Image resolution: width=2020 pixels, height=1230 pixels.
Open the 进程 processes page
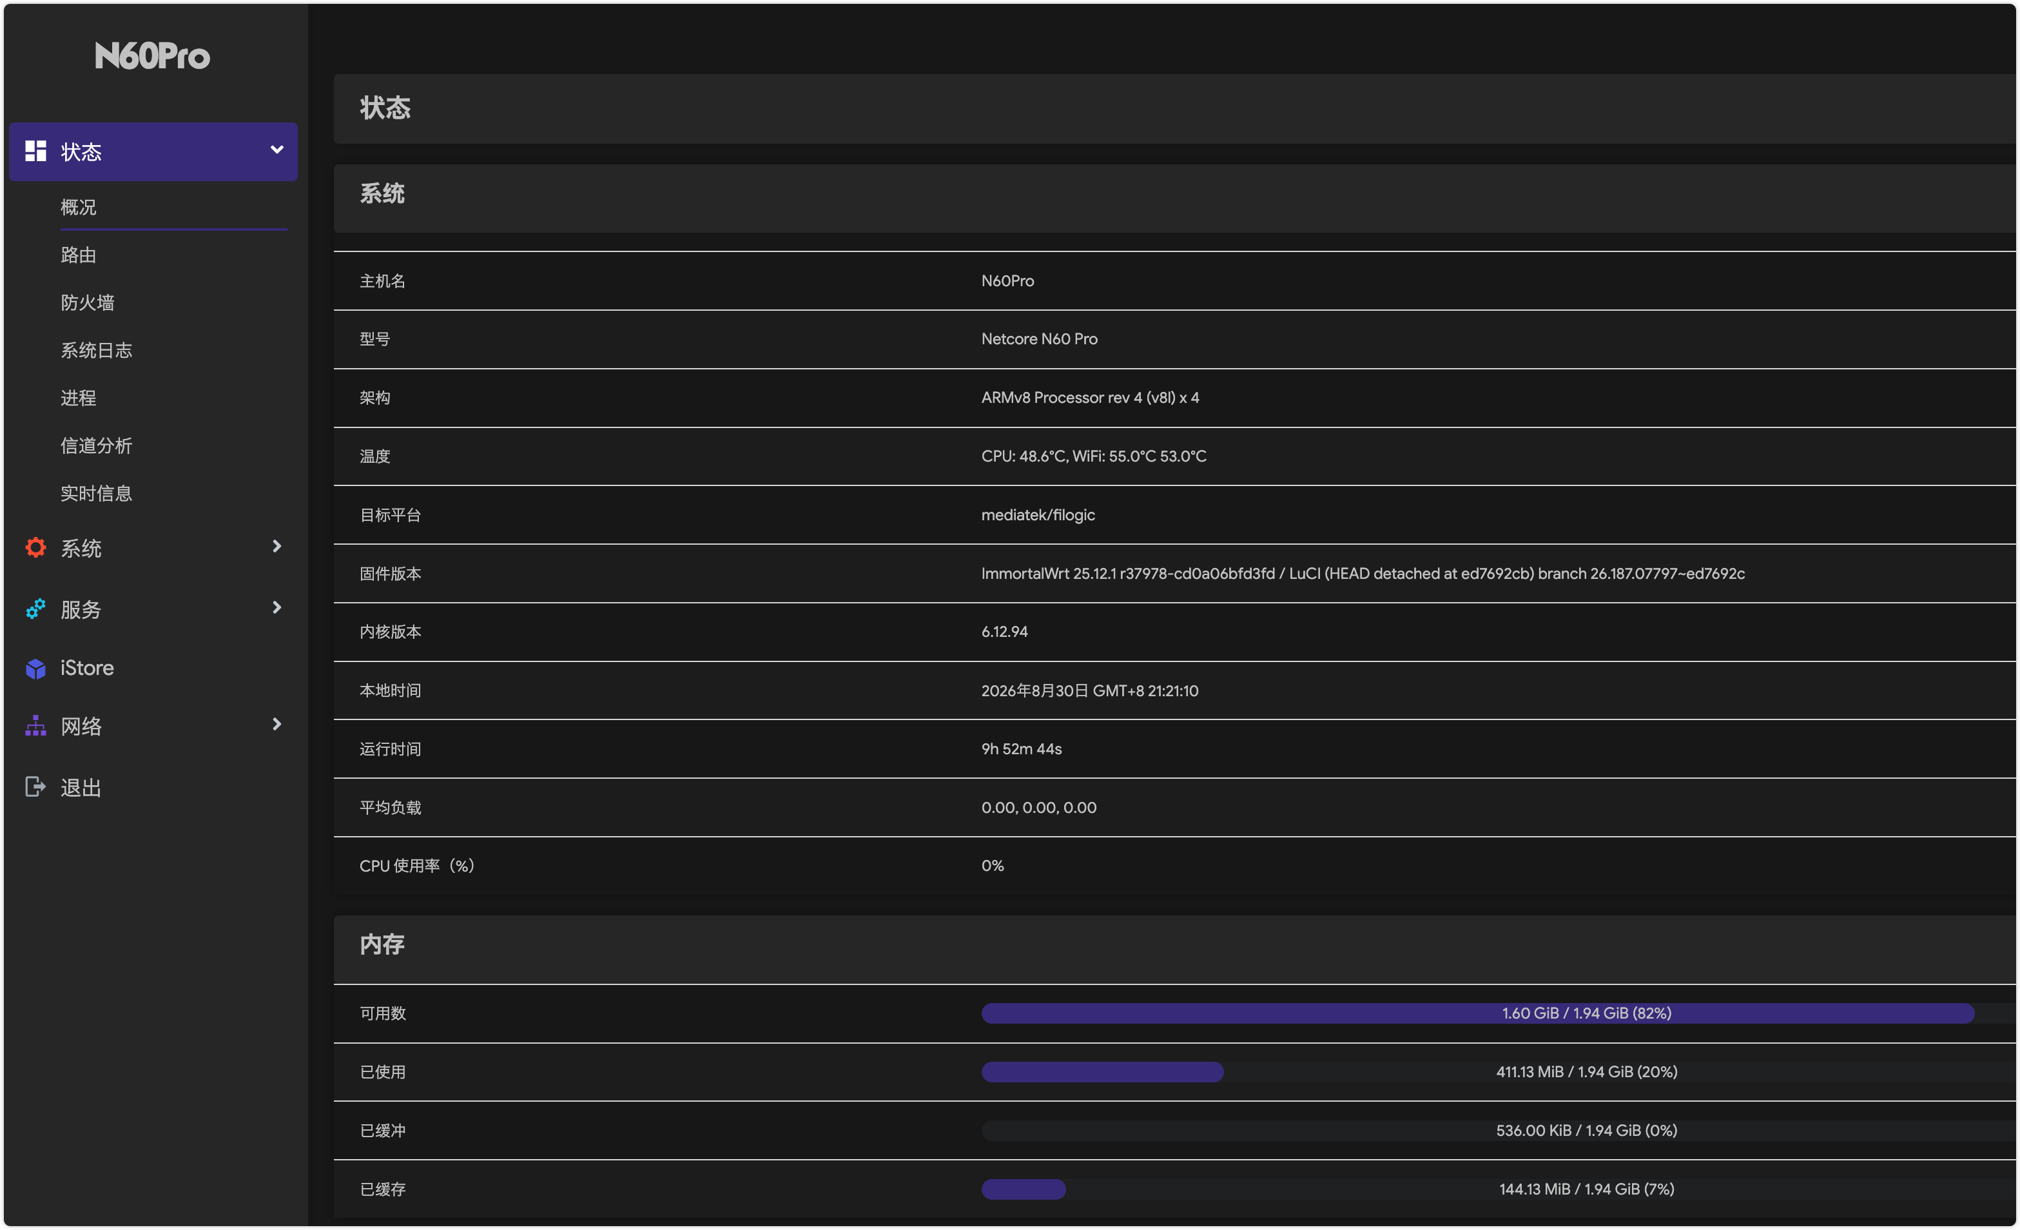pos(79,398)
